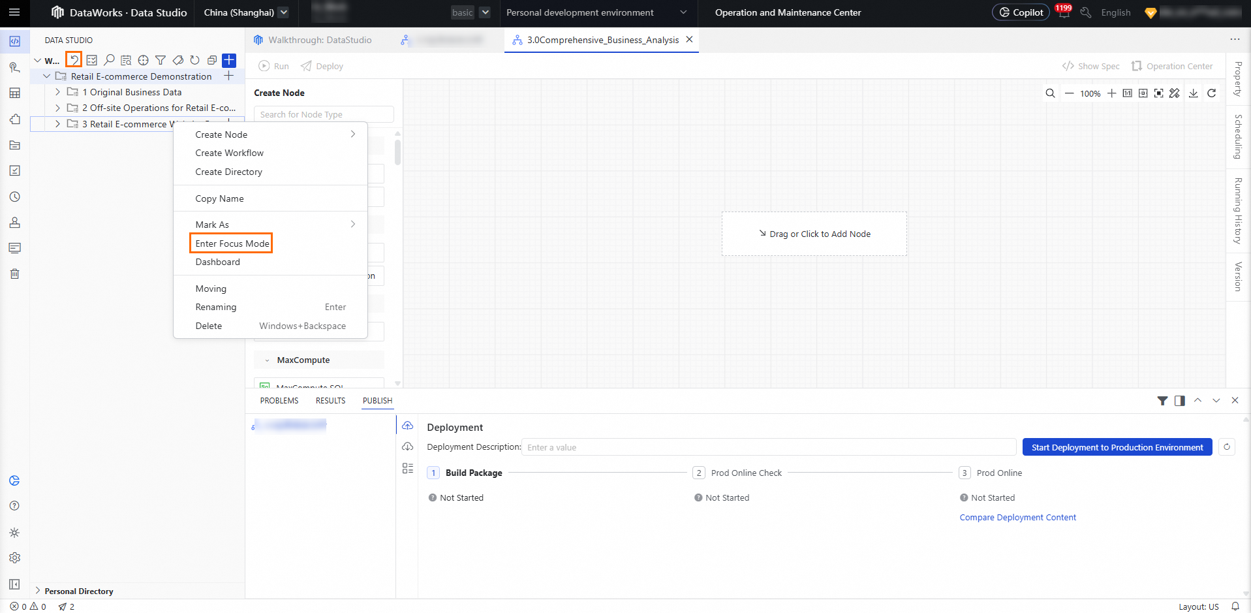Image resolution: width=1251 pixels, height=613 pixels.
Task: Click Start Deployment to Production Environment button
Action: 1117,447
